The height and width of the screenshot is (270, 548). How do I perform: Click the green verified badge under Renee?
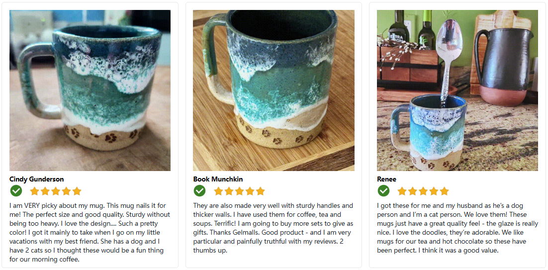383,191
